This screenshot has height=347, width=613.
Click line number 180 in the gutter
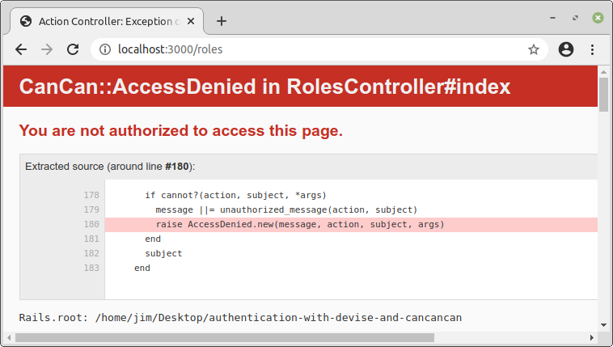pos(91,224)
